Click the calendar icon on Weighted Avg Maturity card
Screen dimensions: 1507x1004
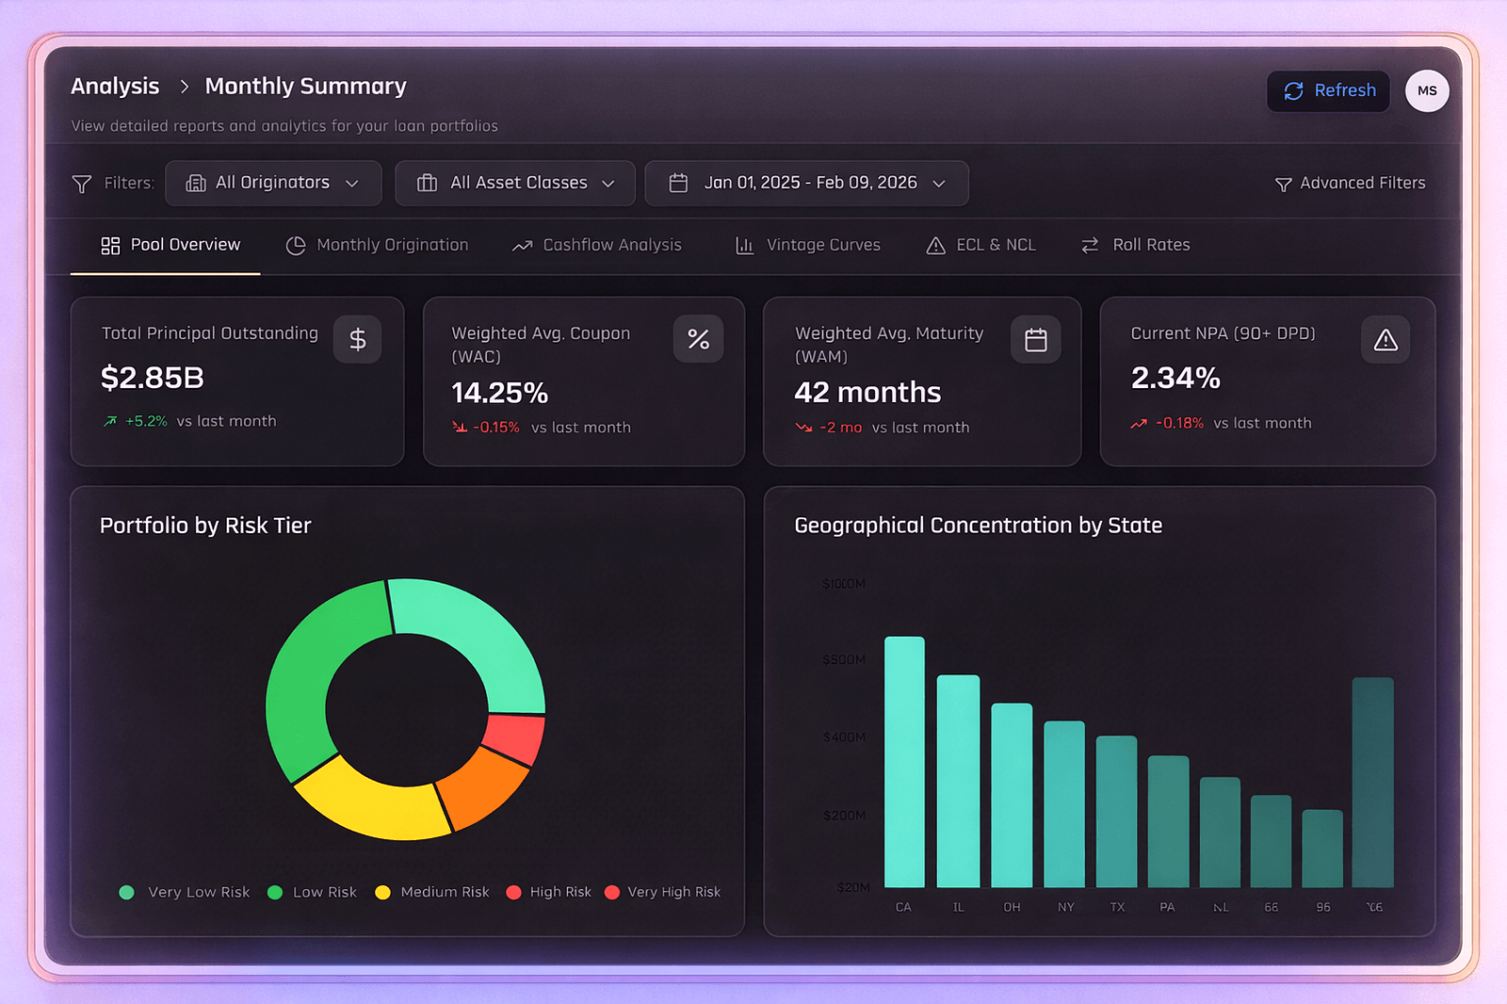coord(1036,339)
